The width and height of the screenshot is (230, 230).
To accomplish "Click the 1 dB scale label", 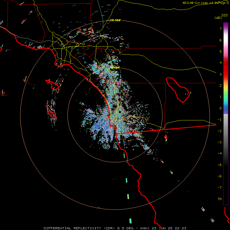I will [221, 97].
